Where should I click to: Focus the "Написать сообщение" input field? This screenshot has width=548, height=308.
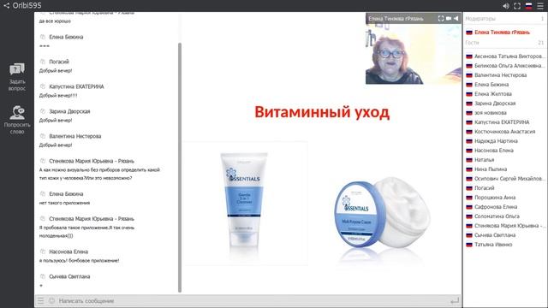252,300
